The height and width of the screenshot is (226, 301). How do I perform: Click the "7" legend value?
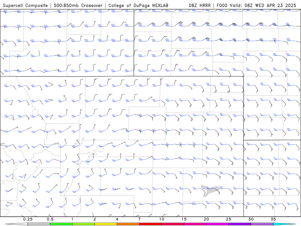(x=139, y=219)
